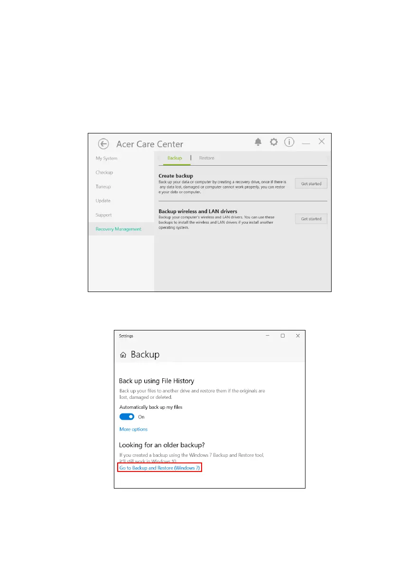398x565 pixels.
Task: Select Support in the sidebar
Action: coord(103,215)
